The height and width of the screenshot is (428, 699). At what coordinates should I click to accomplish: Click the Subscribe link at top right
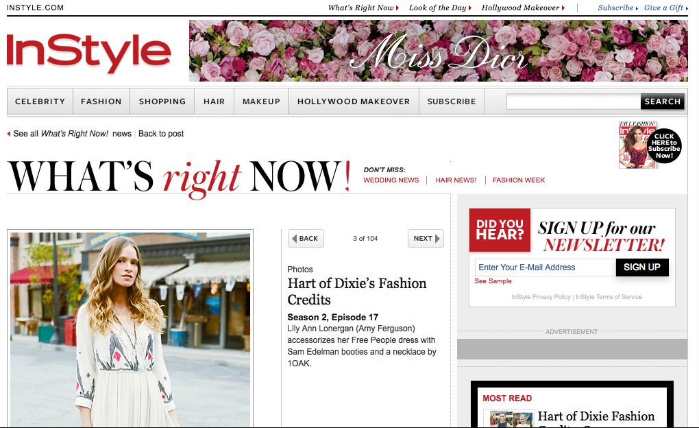click(618, 8)
